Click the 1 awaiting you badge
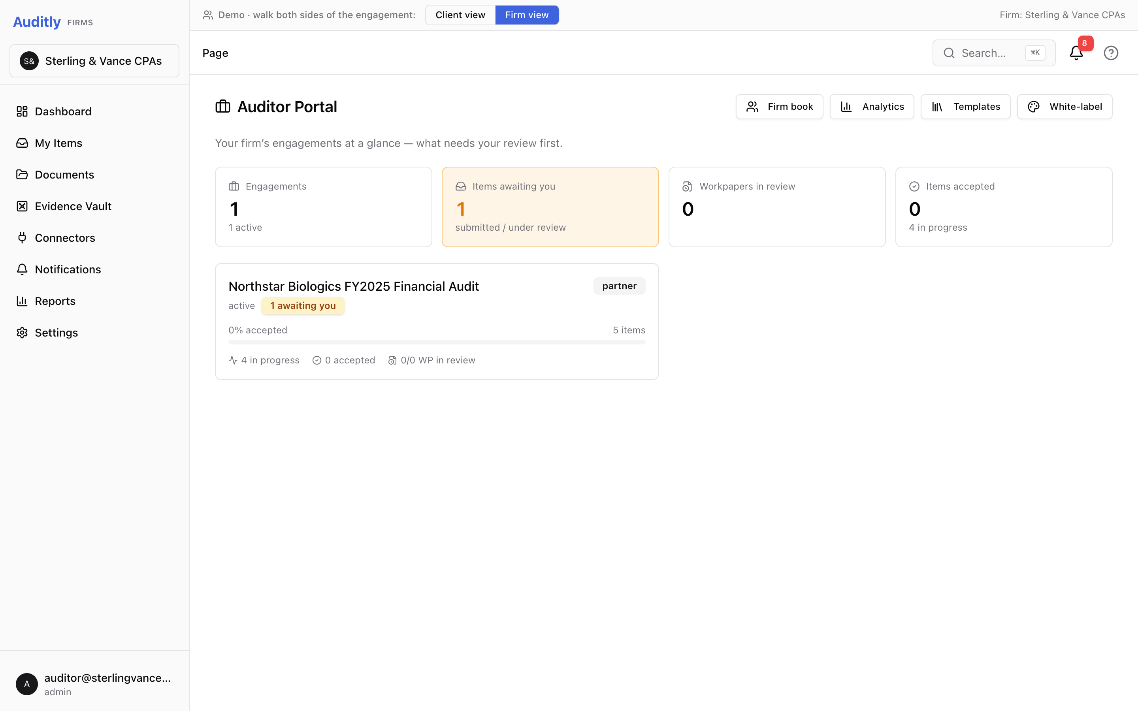This screenshot has width=1138, height=711. (x=303, y=306)
